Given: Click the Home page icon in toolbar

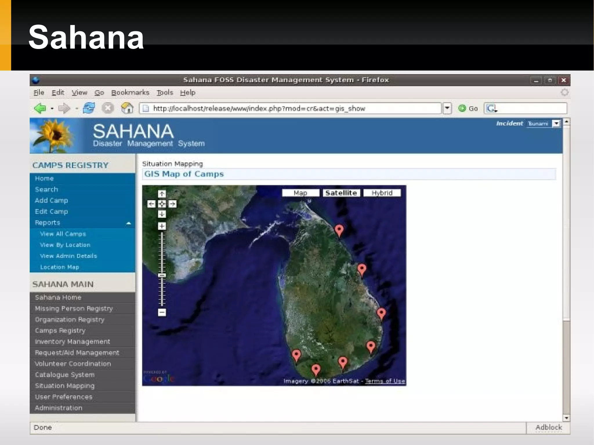Looking at the screenshot, I should click(127, 108).
